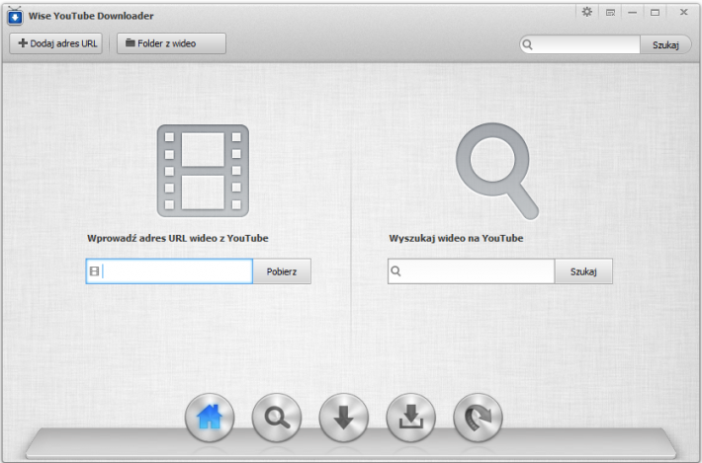Image resolution: width=702 pixels, height=463 pixels.
Task: Close the Wise YouTube Downloader window
Action: pyautogui.click(x=683, y=12)
